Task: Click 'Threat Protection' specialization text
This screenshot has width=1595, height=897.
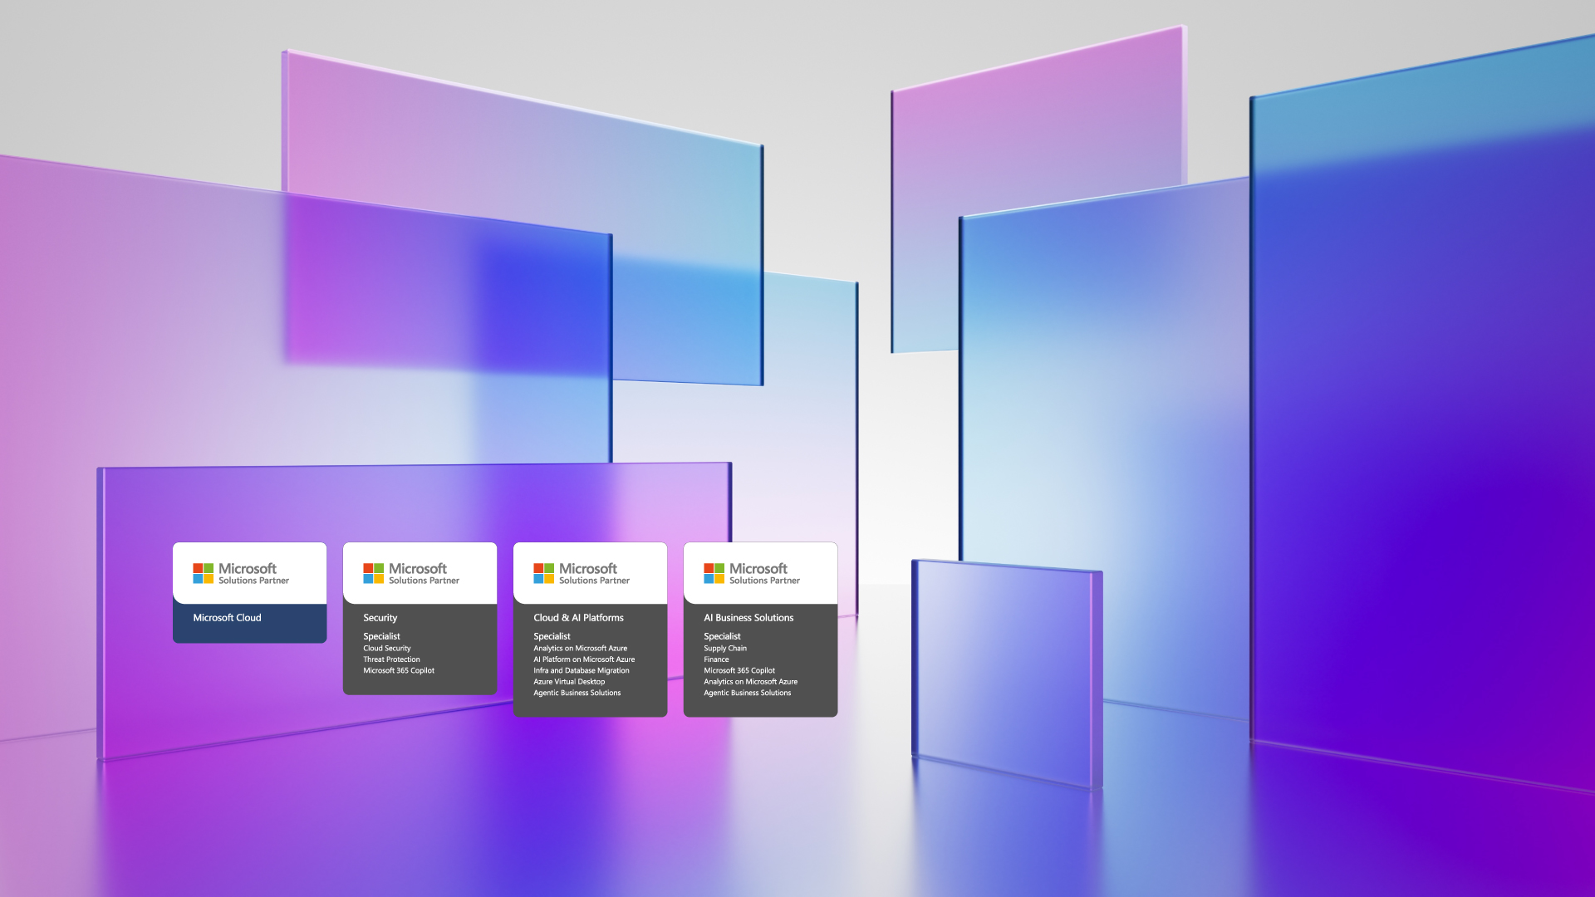Action: tap(391, 659)
